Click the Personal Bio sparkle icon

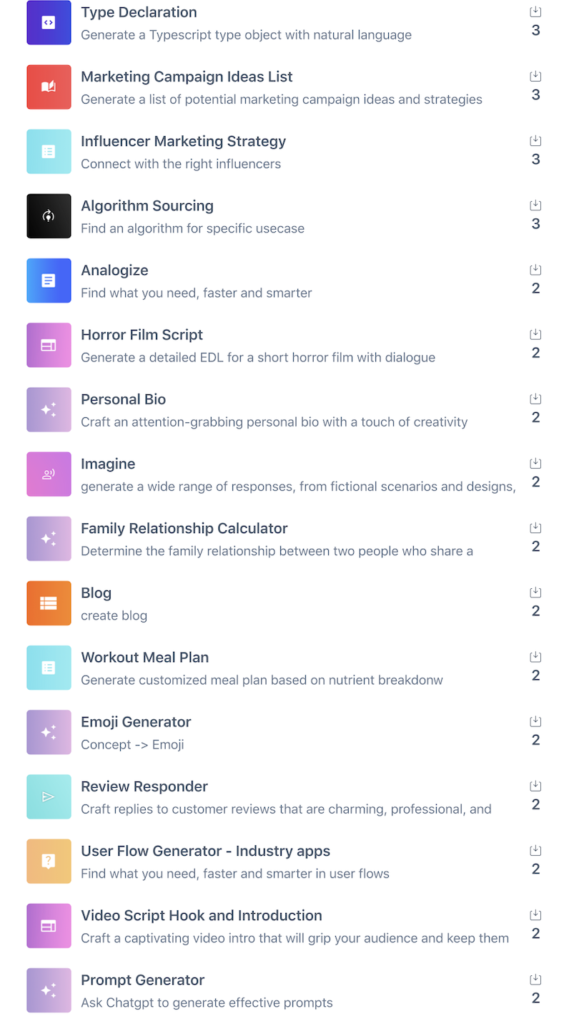pyautogui.click(x=49, y=409)
